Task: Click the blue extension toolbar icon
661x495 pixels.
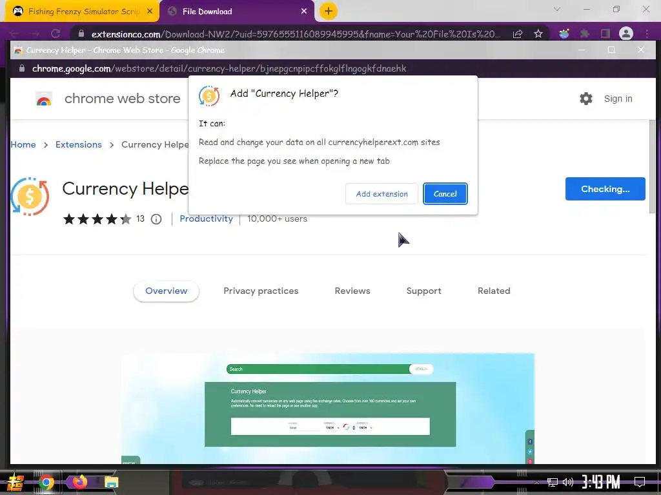Action: [564, 34]
